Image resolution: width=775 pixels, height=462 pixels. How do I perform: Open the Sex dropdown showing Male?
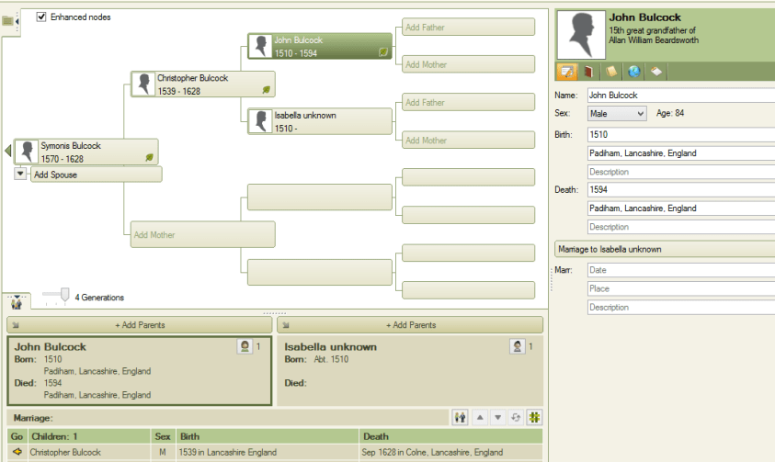(616, 113)
